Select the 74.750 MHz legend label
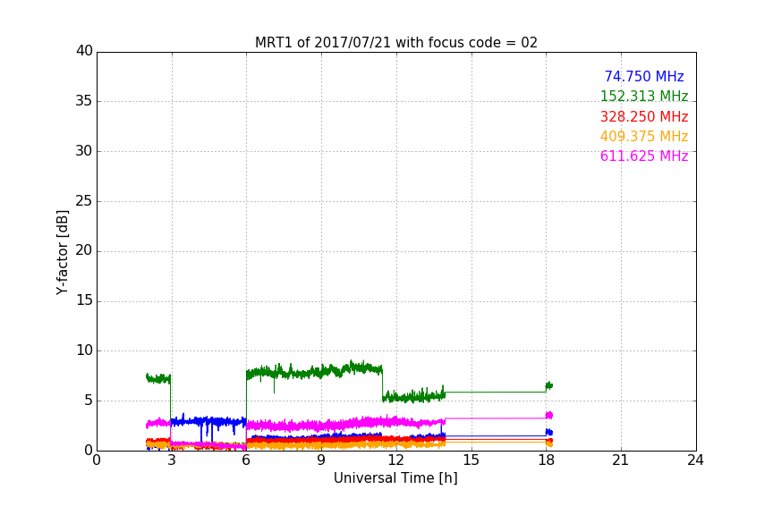Screen dimensions: 773x515 coord(644,76)
